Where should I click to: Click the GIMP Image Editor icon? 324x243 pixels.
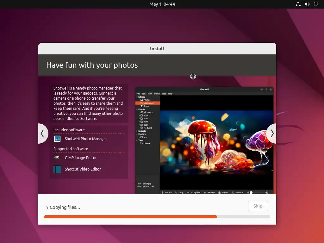[57, 158]
